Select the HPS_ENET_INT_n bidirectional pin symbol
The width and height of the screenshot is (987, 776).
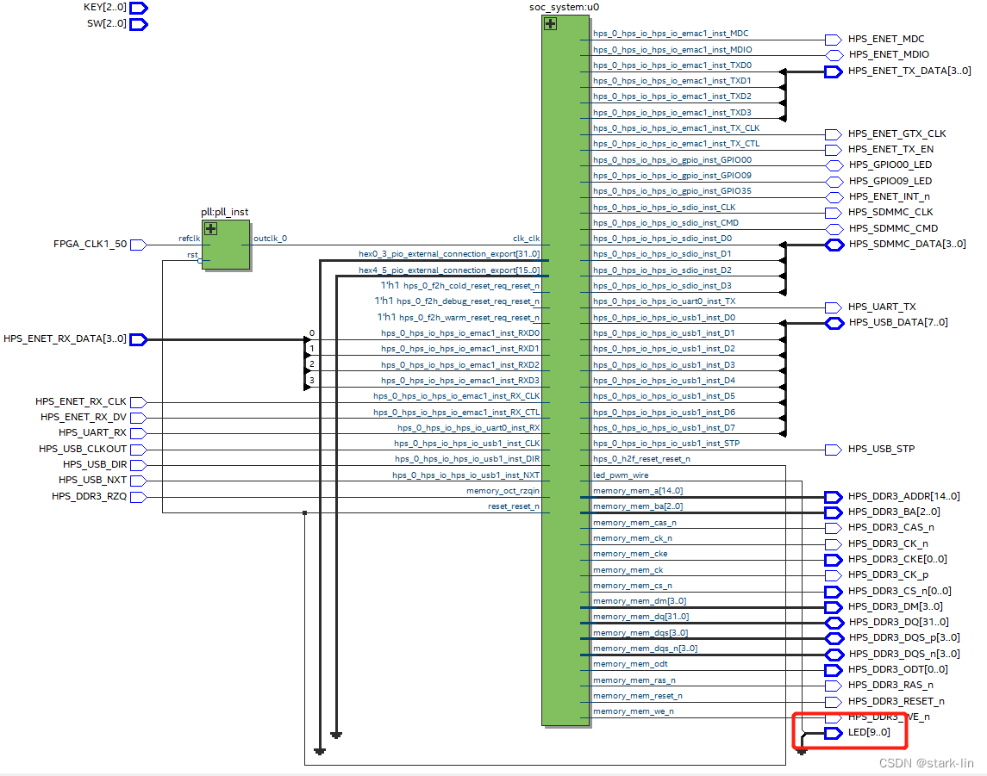[x=834, y=197]
